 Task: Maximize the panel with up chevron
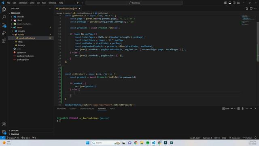coord(251,109)
